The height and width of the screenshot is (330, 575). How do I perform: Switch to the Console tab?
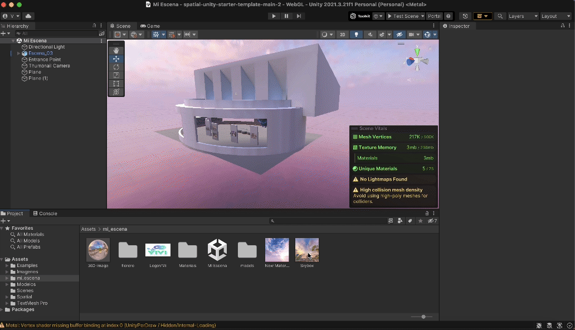pos(45,213)
